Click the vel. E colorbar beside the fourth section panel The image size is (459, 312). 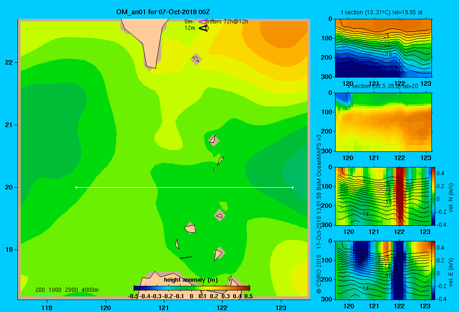(x=433, y=270)
